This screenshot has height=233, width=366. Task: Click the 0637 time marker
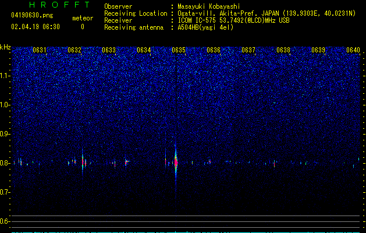pyautogui.click(x=248, y=50)
